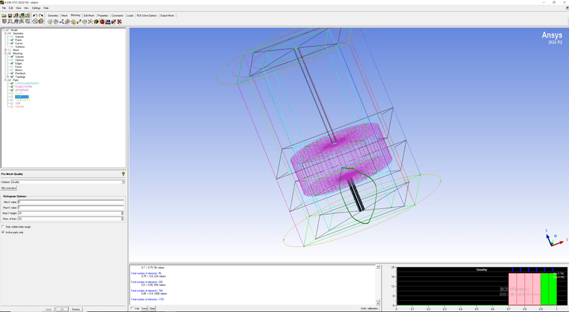This screenshot has width=569, height=312.
Task: Collapse the Model tree root node
Action: (3, 30)
